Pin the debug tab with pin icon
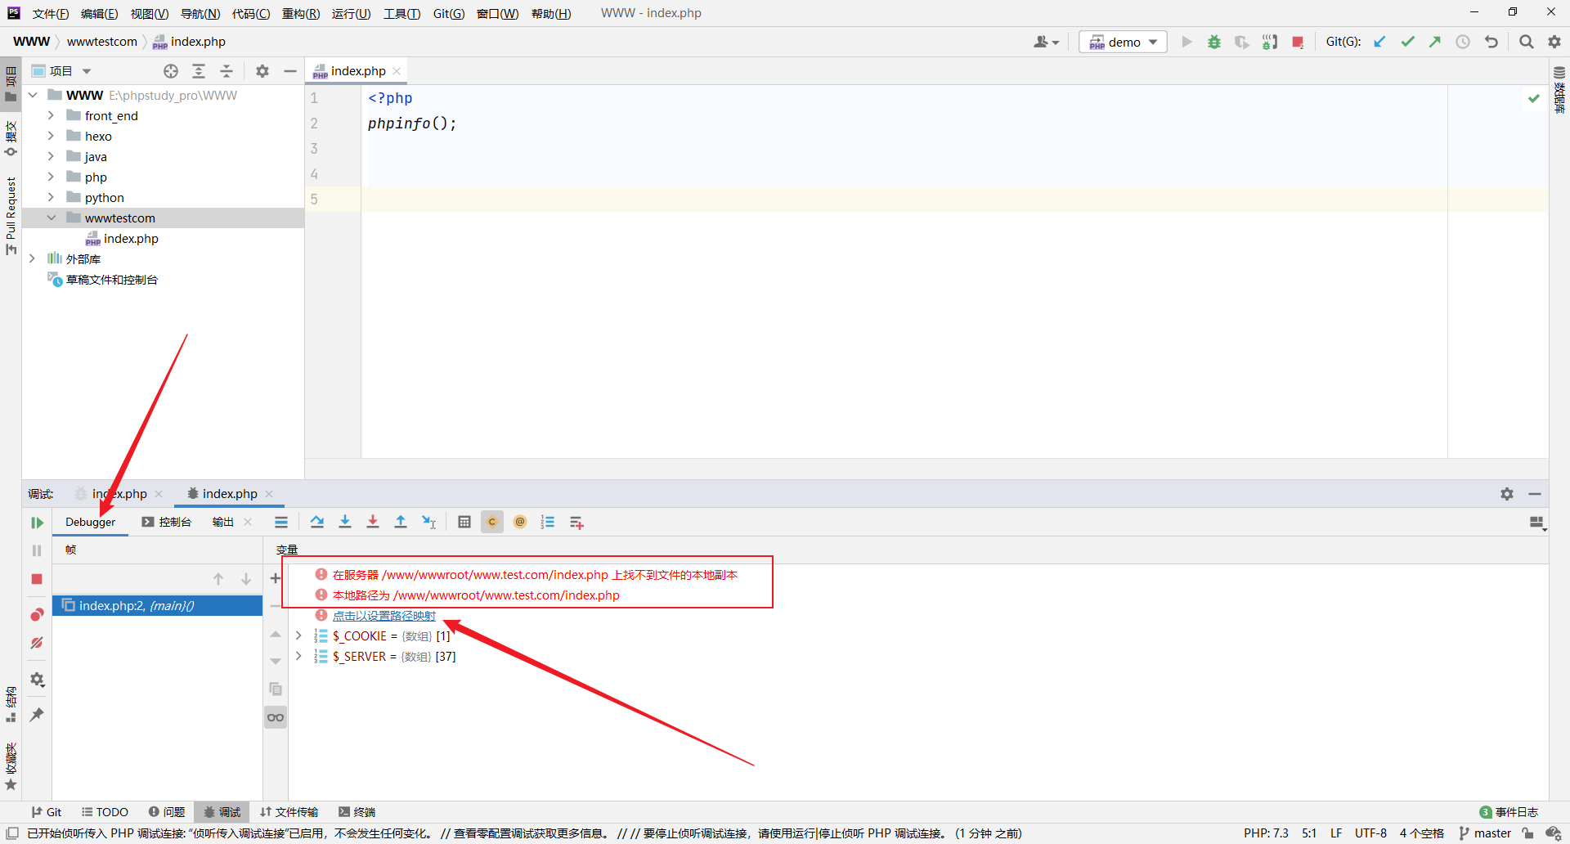The height and width of the screenshot is (844, 1570). click(37, 715)
